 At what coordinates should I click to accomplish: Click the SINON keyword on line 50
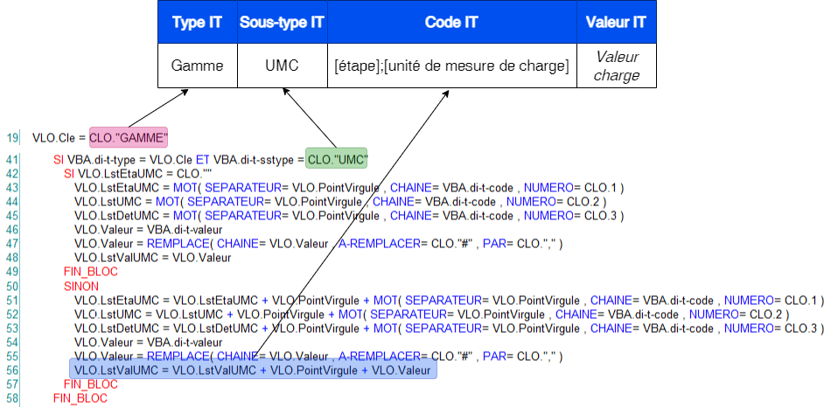[x=81, y=286]
